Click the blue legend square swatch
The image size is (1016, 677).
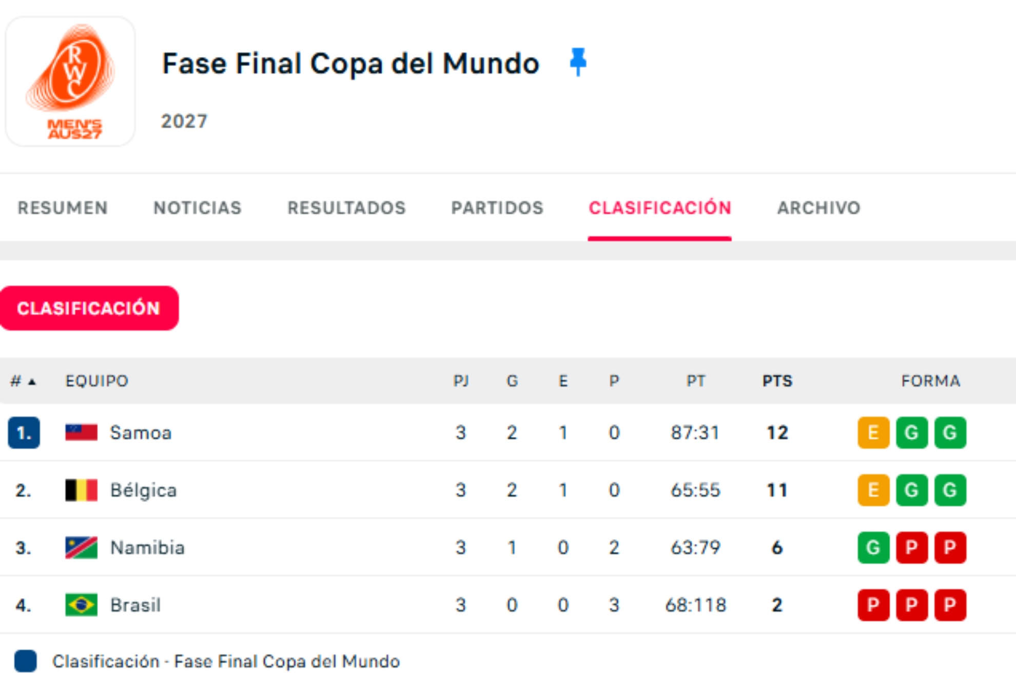(x=26, y=661)
